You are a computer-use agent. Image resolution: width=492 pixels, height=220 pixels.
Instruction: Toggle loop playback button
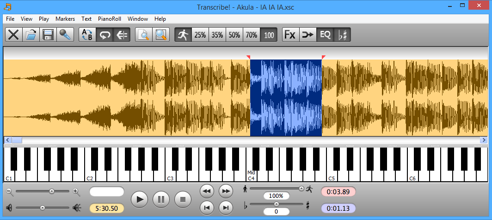(105, 35)
